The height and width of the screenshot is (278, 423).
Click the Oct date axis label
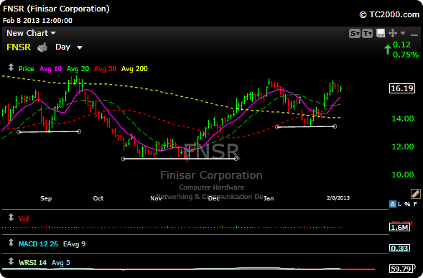tap(98, 198)
